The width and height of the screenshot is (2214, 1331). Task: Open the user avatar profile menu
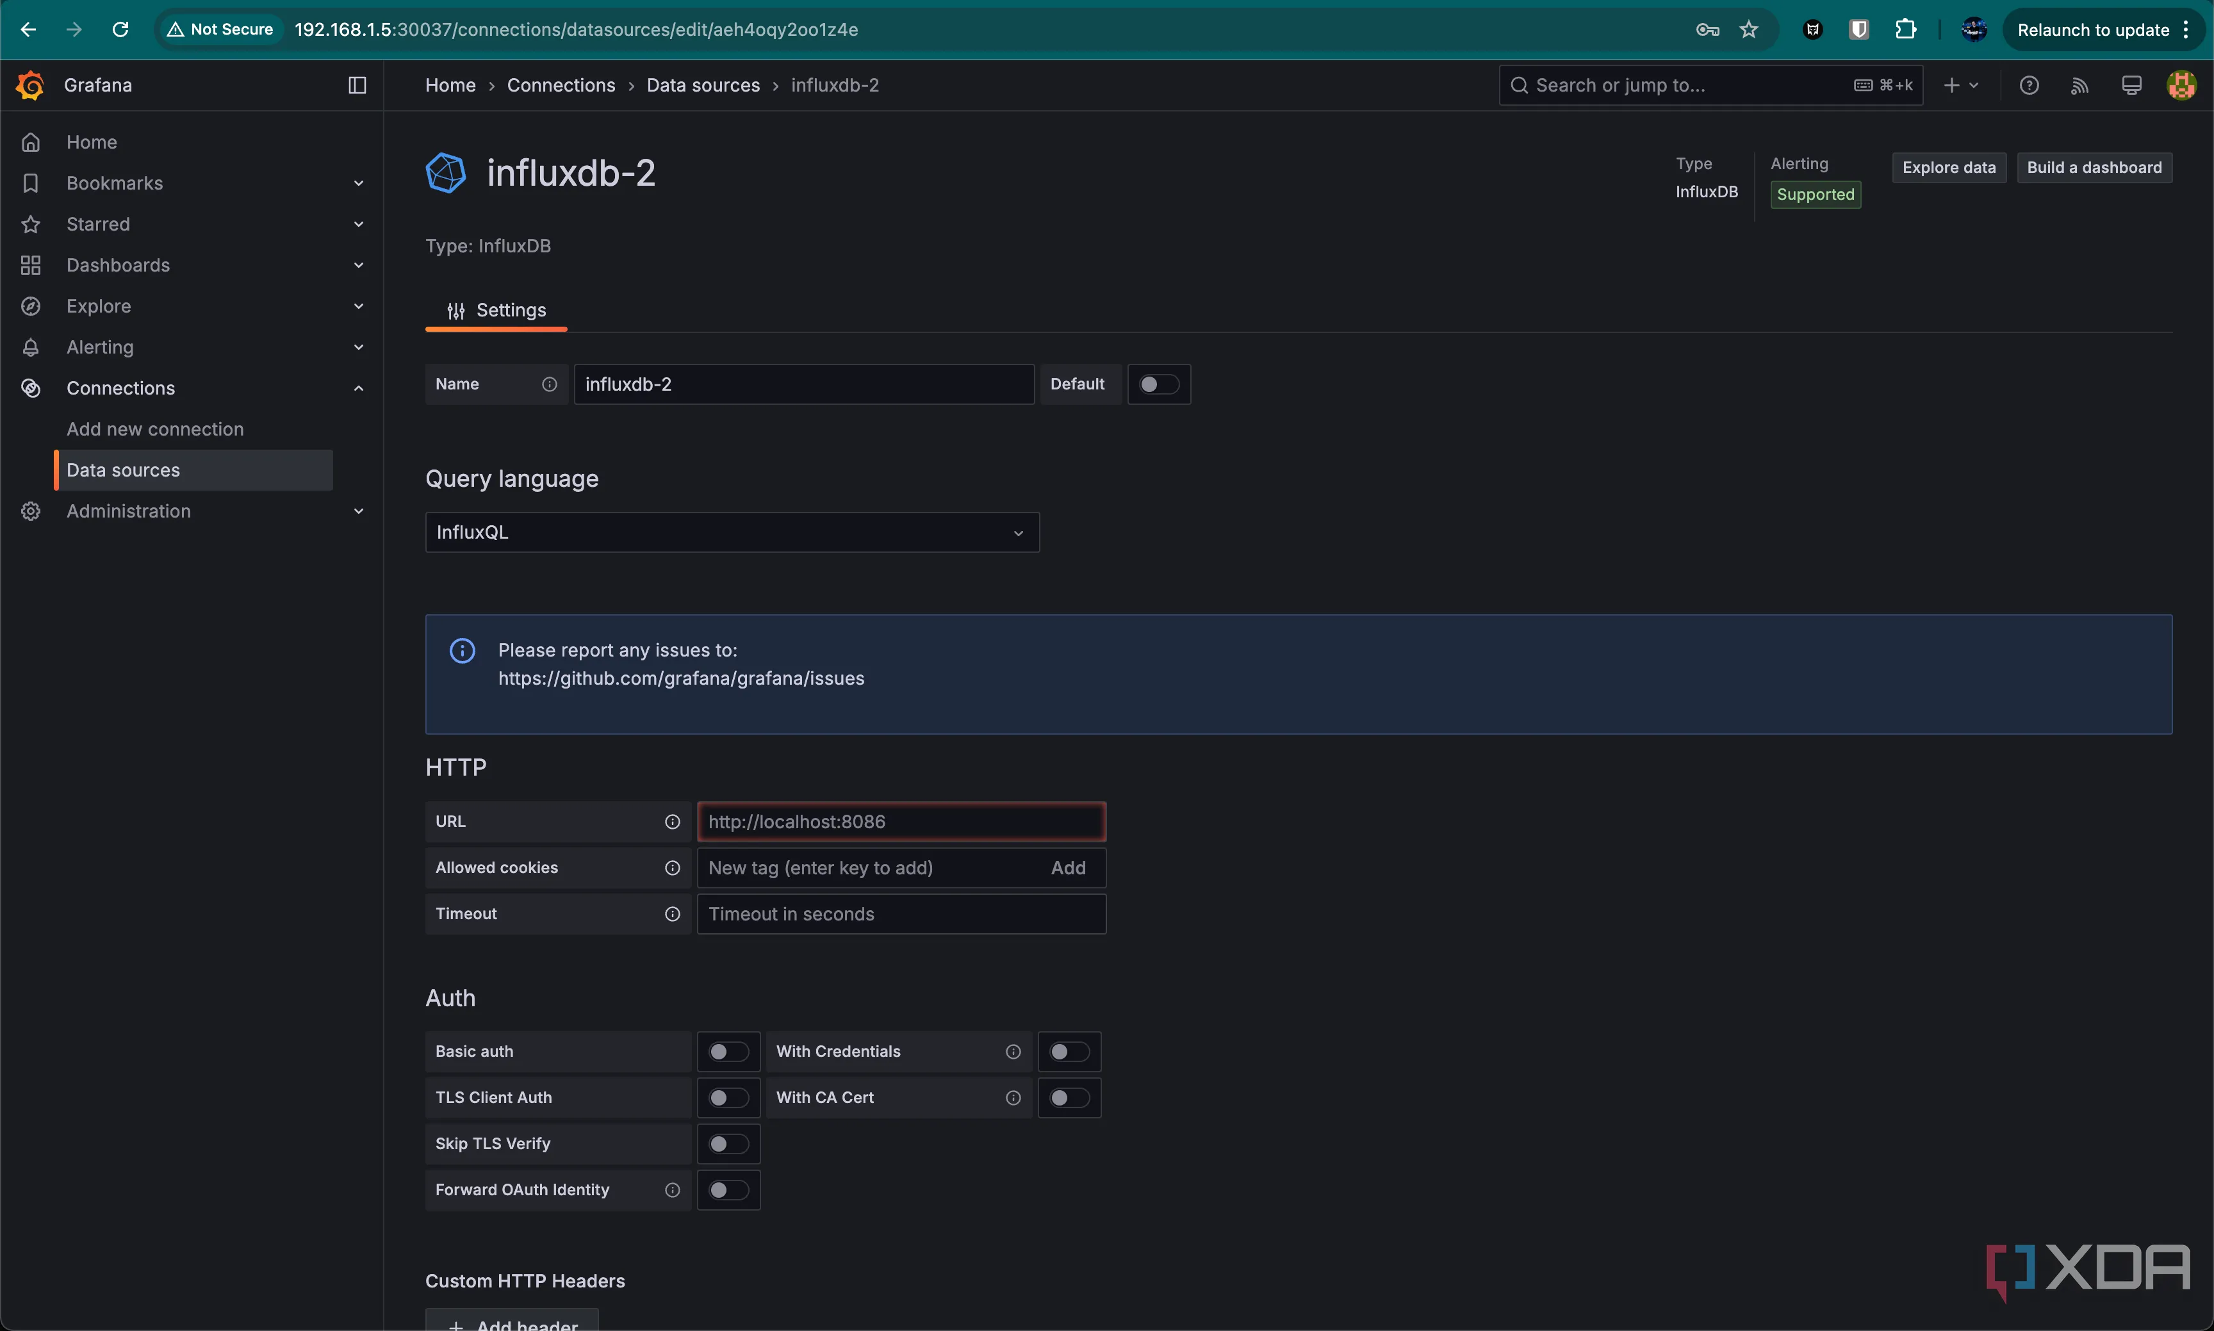(x=2181, y=85)
